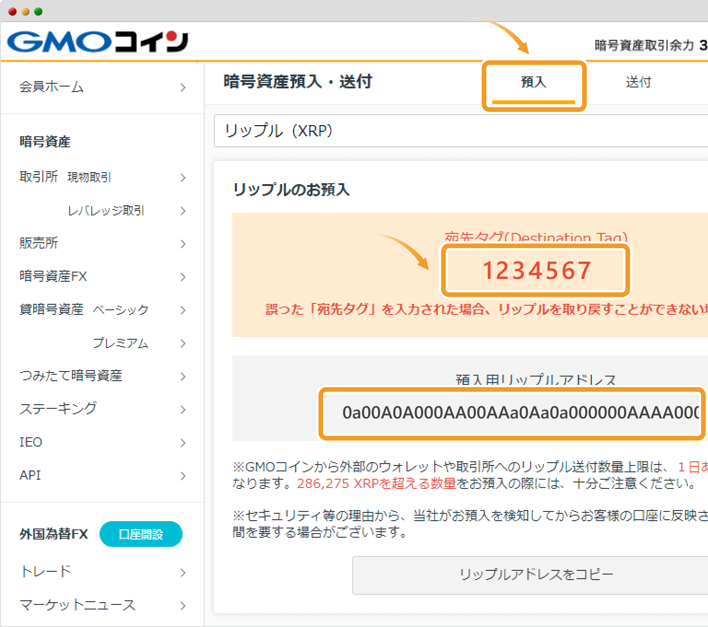Click the GMO Coin logo
Viewport: 708px width, 627px height.
pos(98,42)
